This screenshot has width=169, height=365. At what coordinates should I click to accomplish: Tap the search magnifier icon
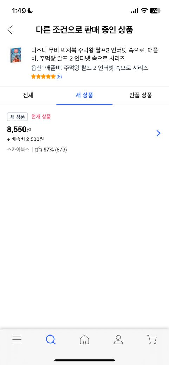click(x=51, y=339)
